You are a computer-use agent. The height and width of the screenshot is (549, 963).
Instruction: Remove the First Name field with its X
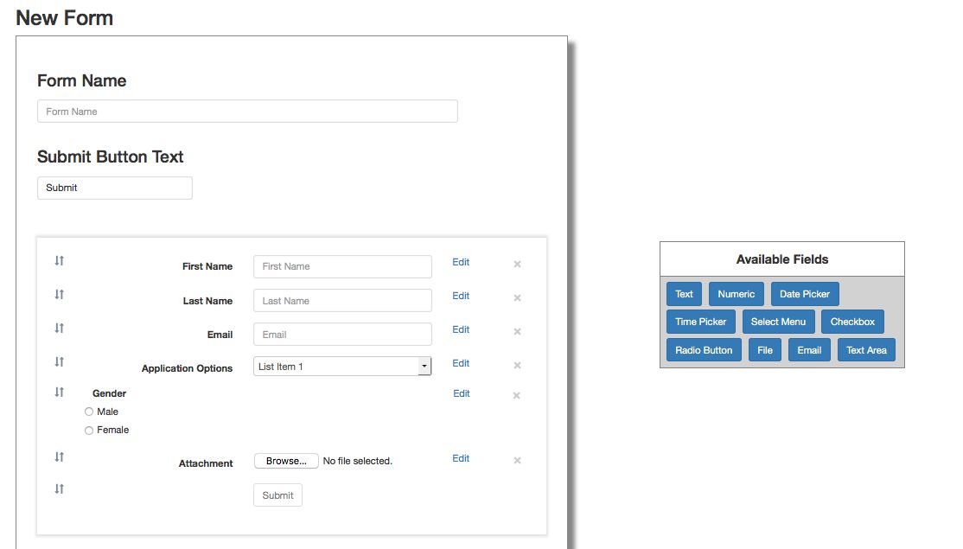point(517,264)
